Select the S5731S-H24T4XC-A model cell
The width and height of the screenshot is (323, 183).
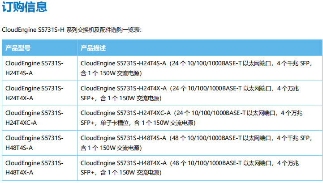click(39, 118)
